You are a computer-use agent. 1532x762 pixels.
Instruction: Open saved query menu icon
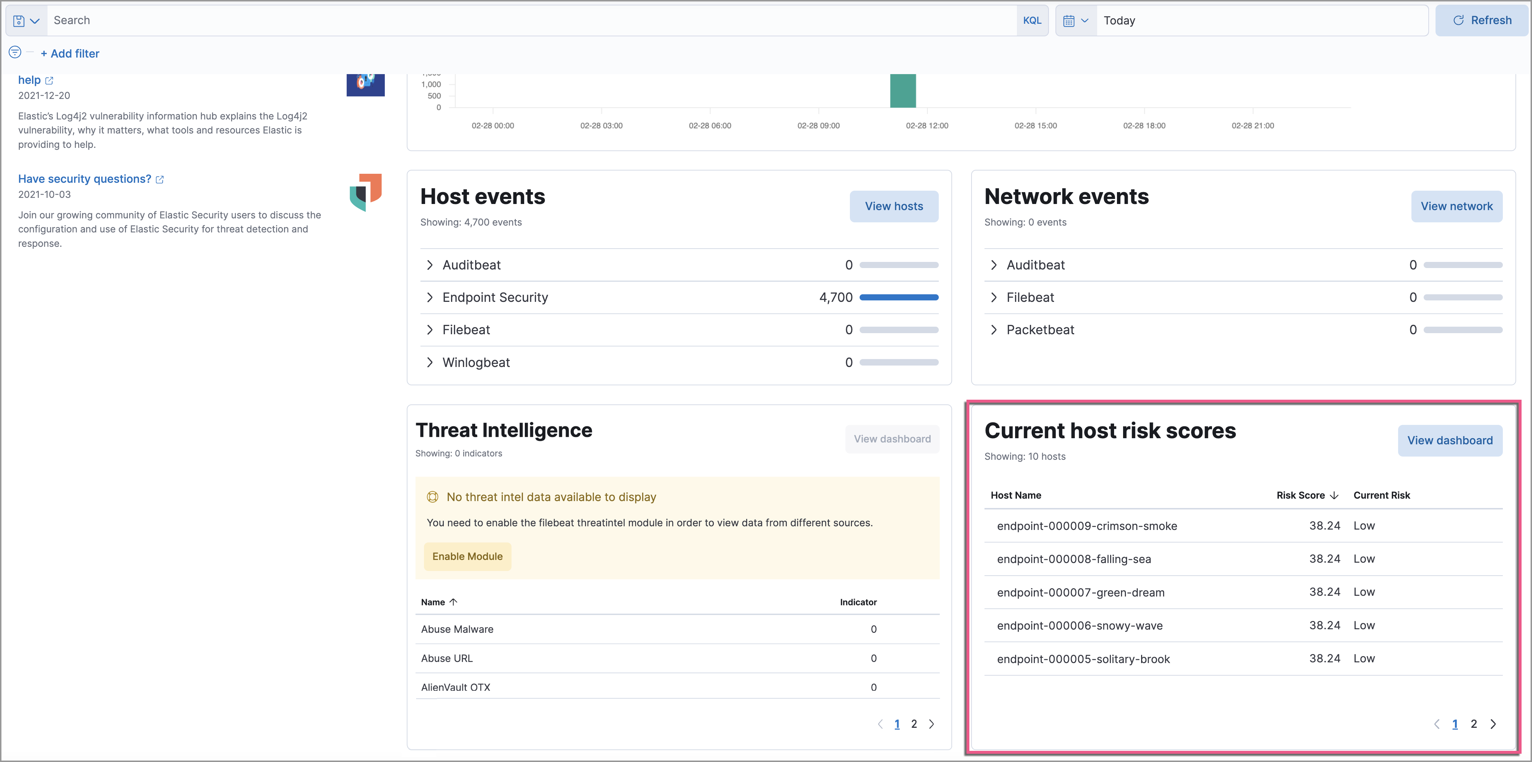(x=26, y=21)
